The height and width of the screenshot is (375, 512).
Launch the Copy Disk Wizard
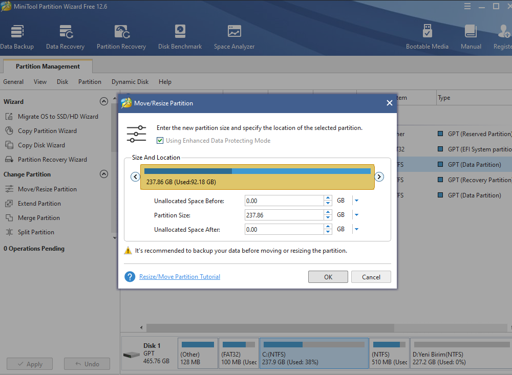(35, 145)
